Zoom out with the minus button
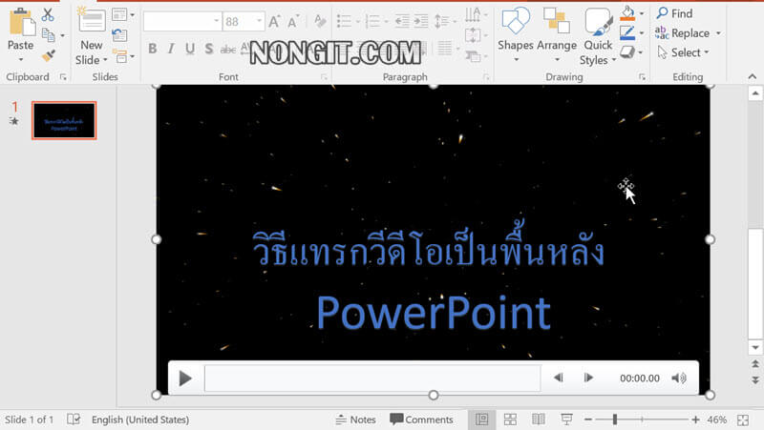 point(588,420)
